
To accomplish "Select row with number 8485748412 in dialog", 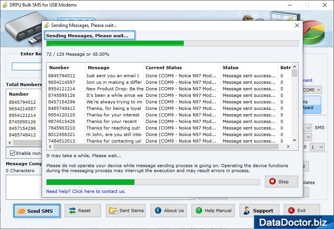I will (x=170, y=108).
